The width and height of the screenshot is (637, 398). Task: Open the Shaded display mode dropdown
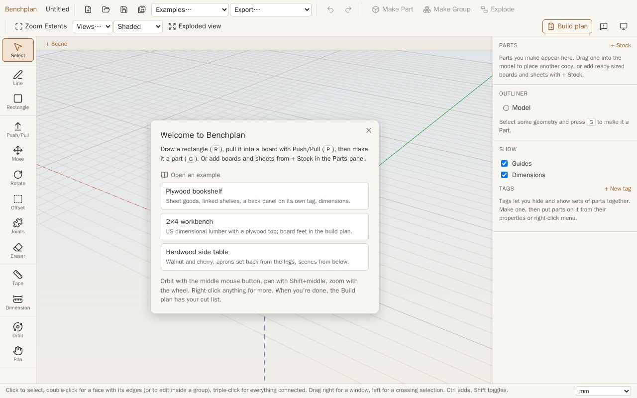(138, 26)
